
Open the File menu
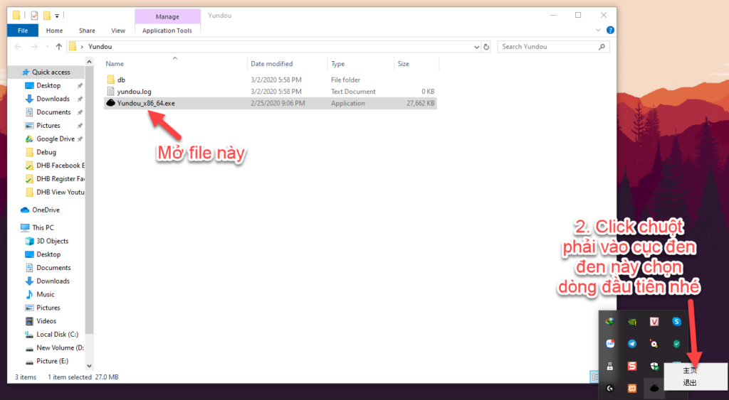pyautogui.click(x=23, y=30)
